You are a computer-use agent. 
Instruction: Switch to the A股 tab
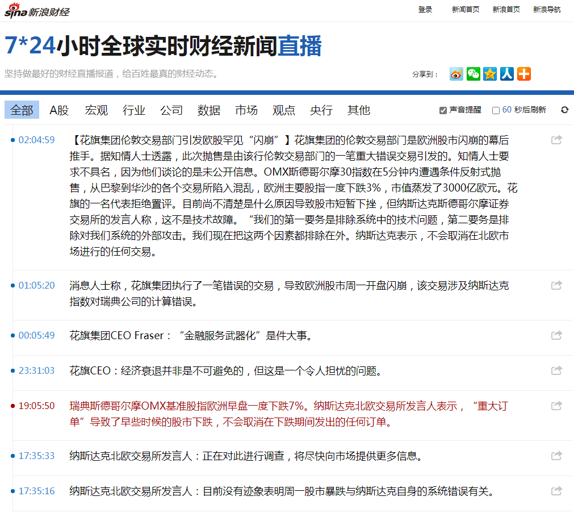point(59,110)
